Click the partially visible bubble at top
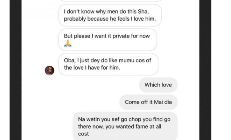Screen dimensions: 231x140 pyautogui.click(x=110, y=1)
